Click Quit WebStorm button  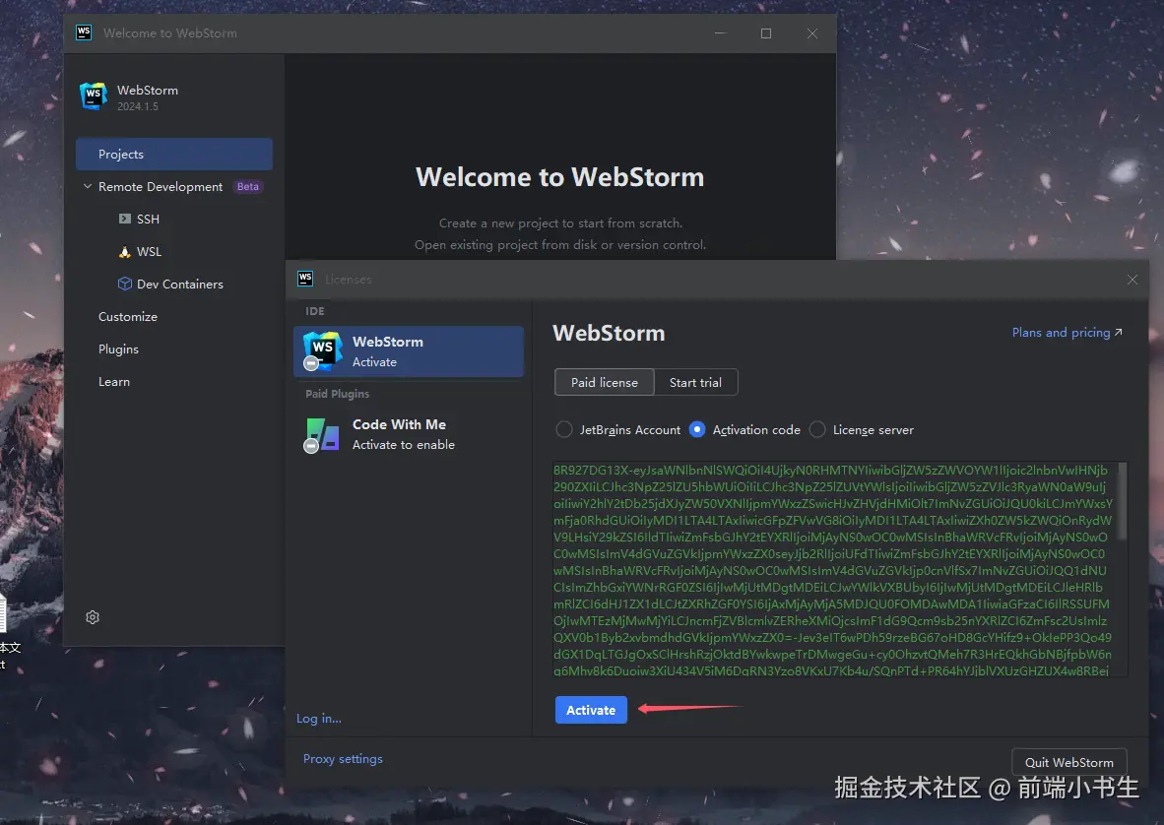pyautogui.click(x=1069, y=762)
